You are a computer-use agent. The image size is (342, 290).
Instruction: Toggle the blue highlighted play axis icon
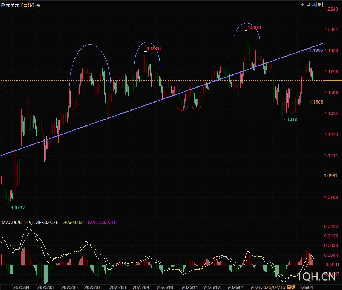tap(314, 4)
